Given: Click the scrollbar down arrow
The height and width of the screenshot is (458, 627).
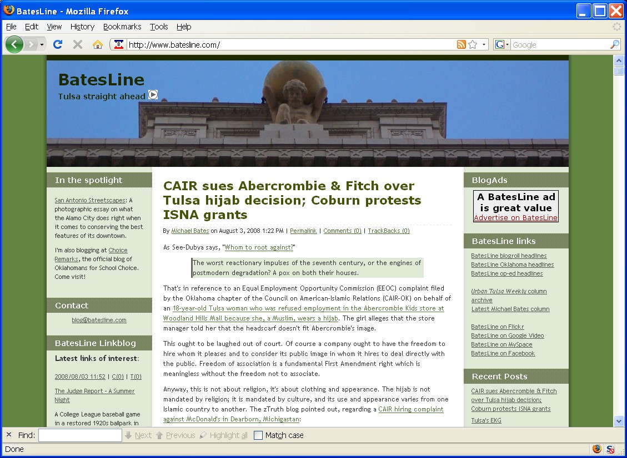Looking at the screenshot, I should click(619, 420).
